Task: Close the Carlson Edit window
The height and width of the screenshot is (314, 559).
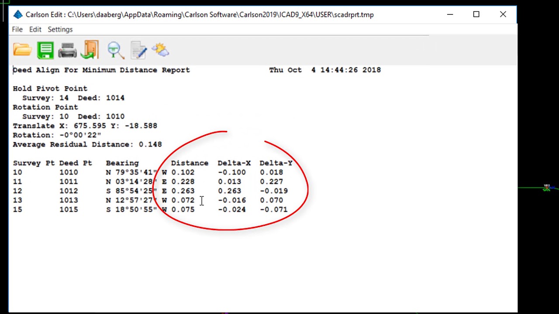Action: [x=503, y=14]
